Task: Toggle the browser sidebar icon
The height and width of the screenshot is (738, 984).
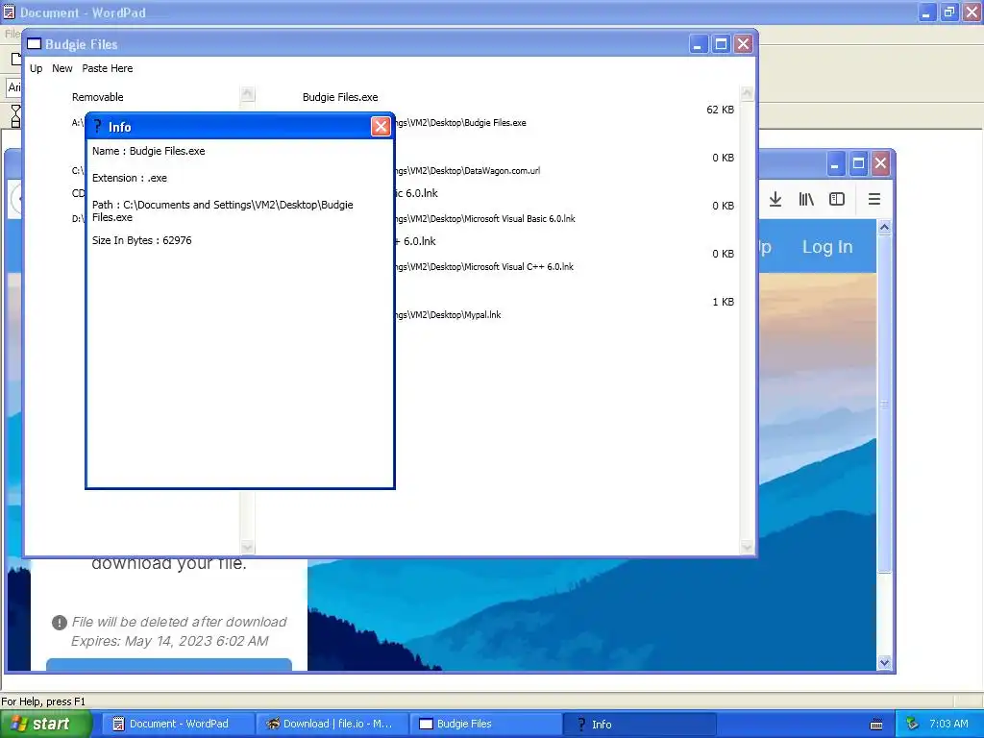Action: point(837,200)
